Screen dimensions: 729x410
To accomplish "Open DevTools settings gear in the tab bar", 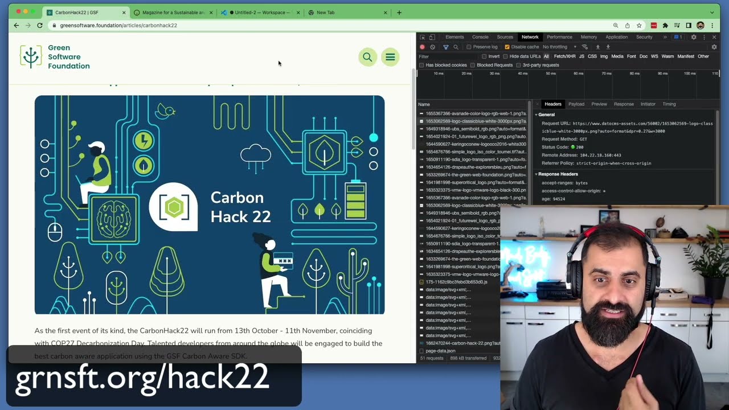I will coord(693,37).
